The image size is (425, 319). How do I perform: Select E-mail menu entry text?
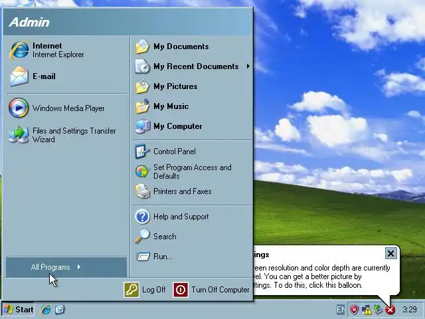(x=44, y=76)
